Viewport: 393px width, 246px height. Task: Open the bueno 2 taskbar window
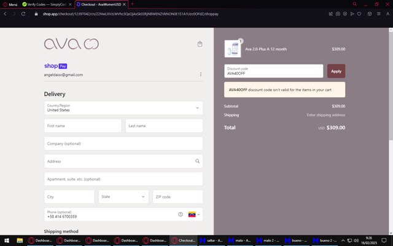pos(325,240)
